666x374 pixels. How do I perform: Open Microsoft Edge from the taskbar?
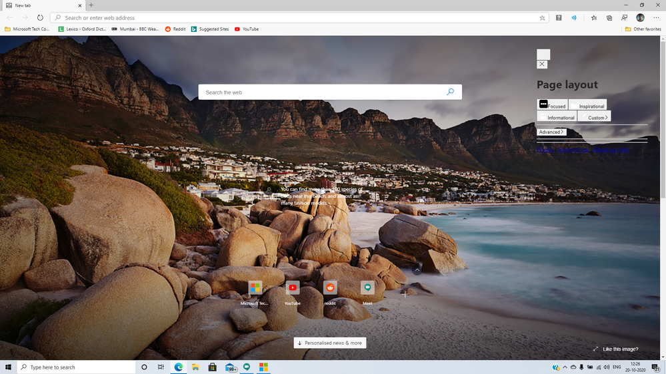click(179, 367)
